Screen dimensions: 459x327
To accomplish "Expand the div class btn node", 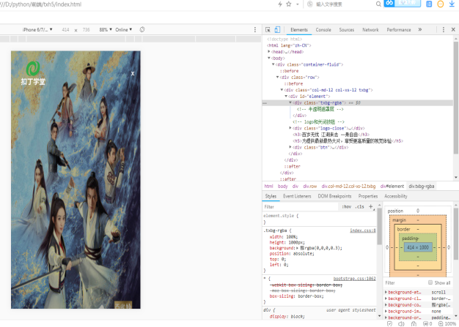I will click(290, 147).
